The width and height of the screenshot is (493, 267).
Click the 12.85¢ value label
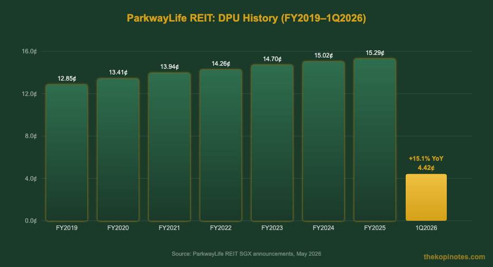(67, 79)
